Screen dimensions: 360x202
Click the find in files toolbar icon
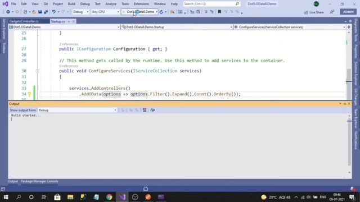(172, 12)
